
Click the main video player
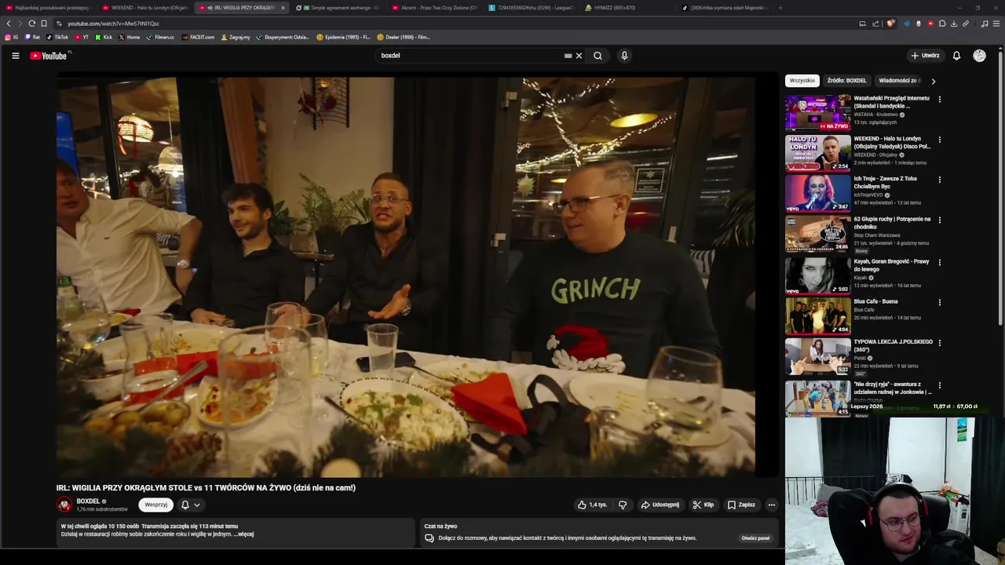pyautogui.click(x=406, y=277)
